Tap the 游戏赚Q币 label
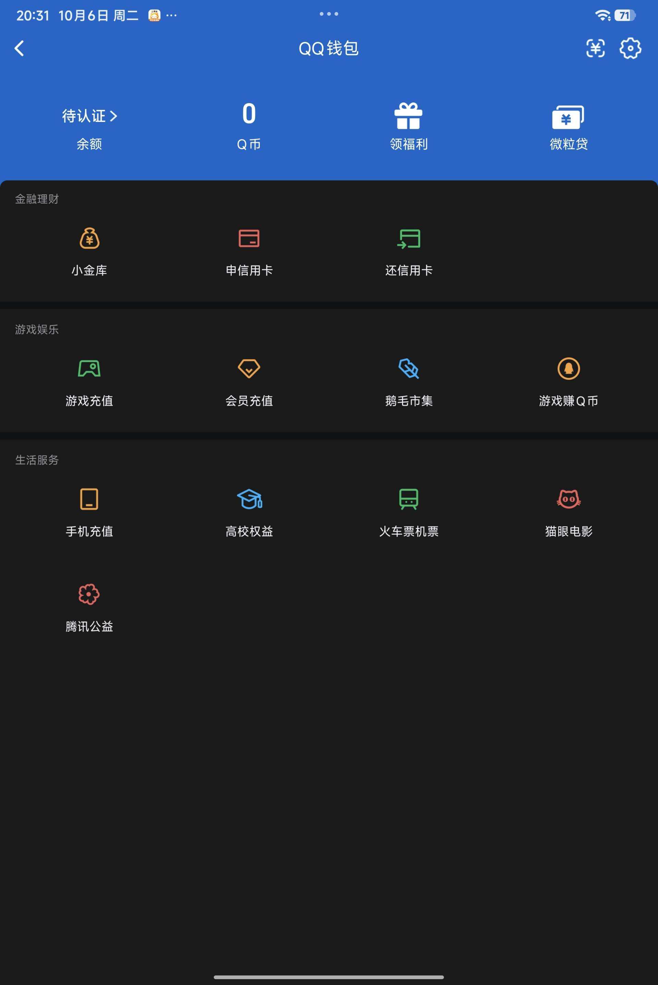 [569, 401]
